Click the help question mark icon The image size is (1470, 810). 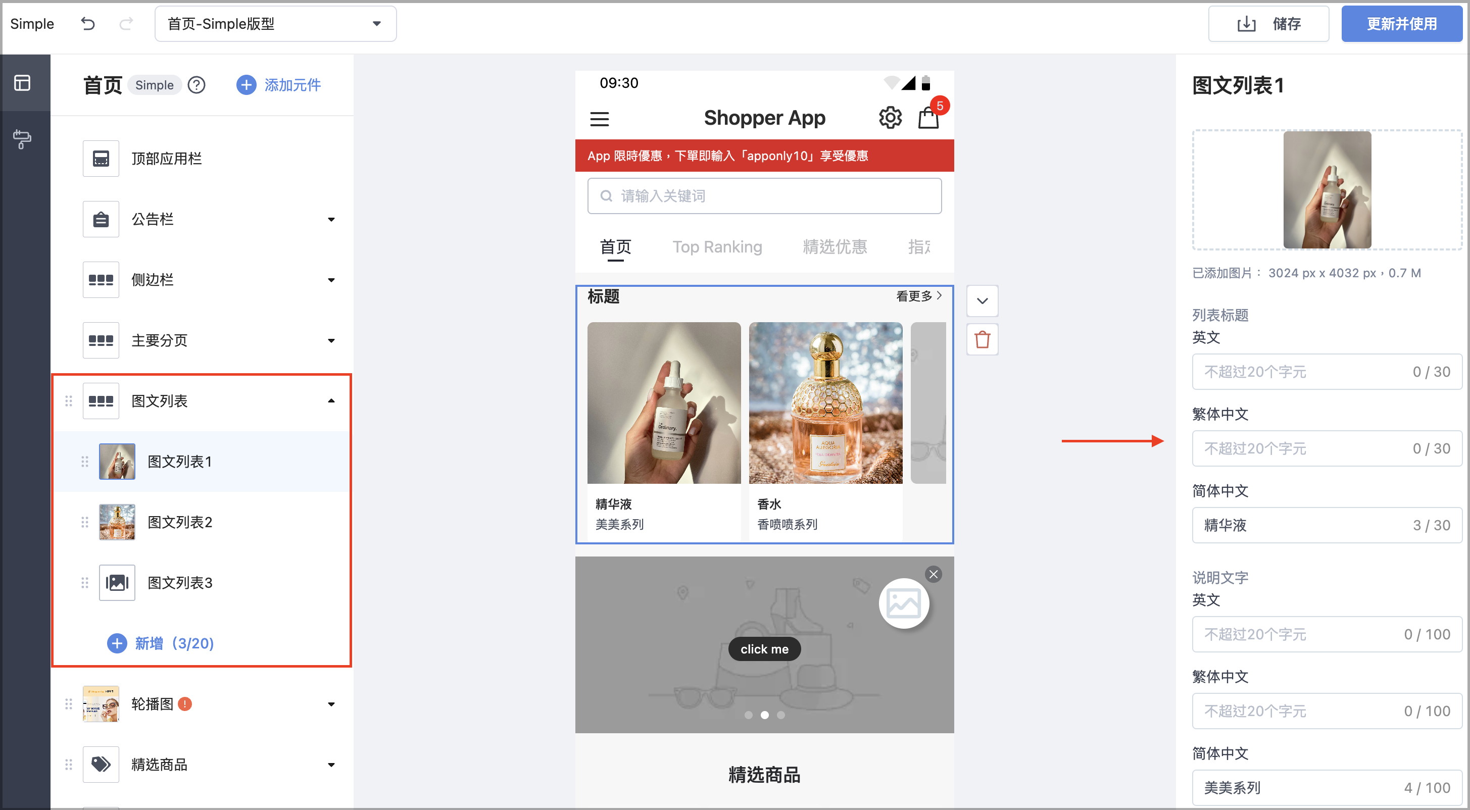(197, 85)
